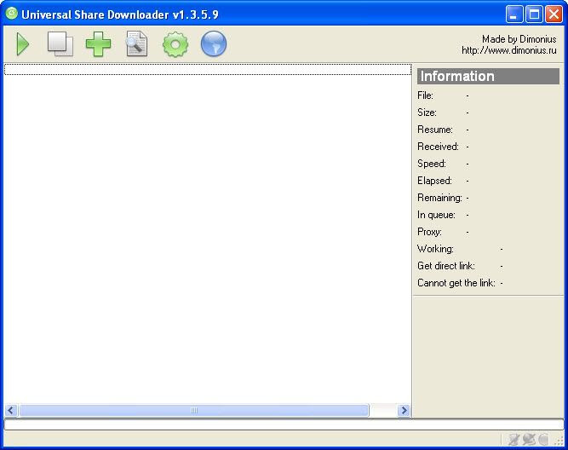Screen dimensions: 568x450
Task: Select the dotted-outline row in the download list
Action: [x=208, y=69]
